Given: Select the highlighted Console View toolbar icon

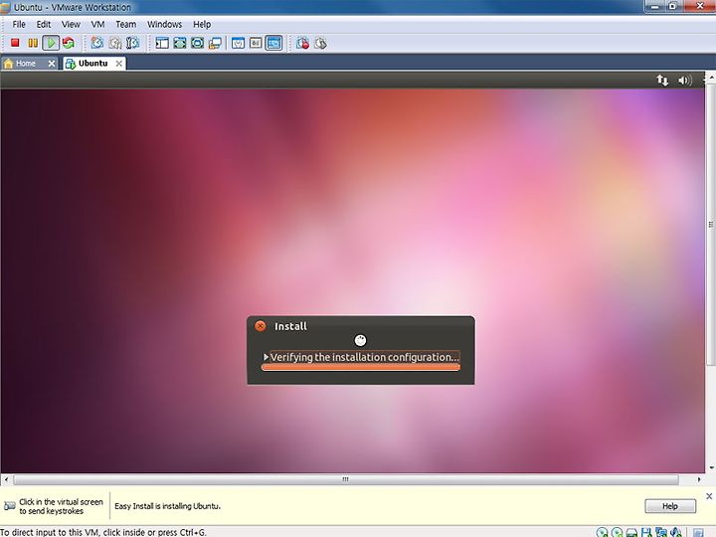Looking at the screenshot, I should coord(273,43).
